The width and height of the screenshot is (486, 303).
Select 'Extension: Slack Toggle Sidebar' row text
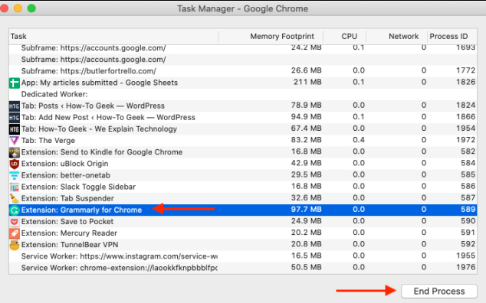[78, 187]
